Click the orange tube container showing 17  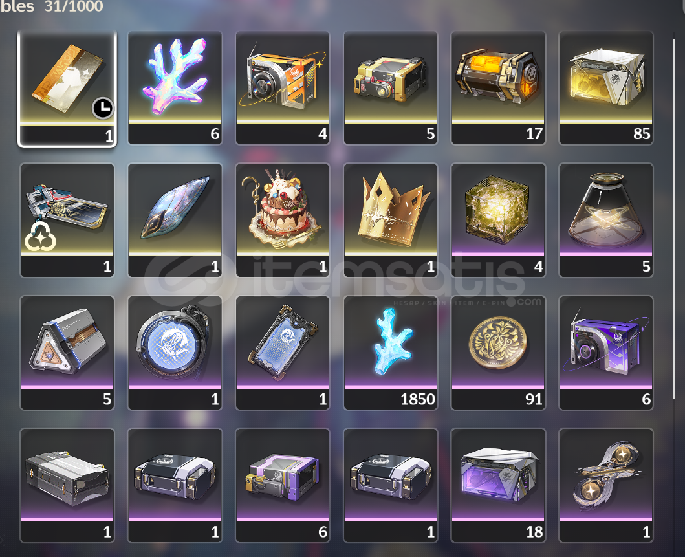[x=499, y=88]
